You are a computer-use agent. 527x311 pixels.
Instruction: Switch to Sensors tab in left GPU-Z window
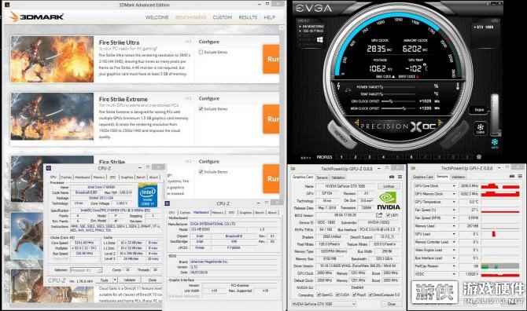point(322,177)
